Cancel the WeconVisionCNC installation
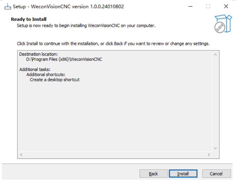The width and height of the screenshot is (236, 181). pyautogui.click(x=216, y=174)
